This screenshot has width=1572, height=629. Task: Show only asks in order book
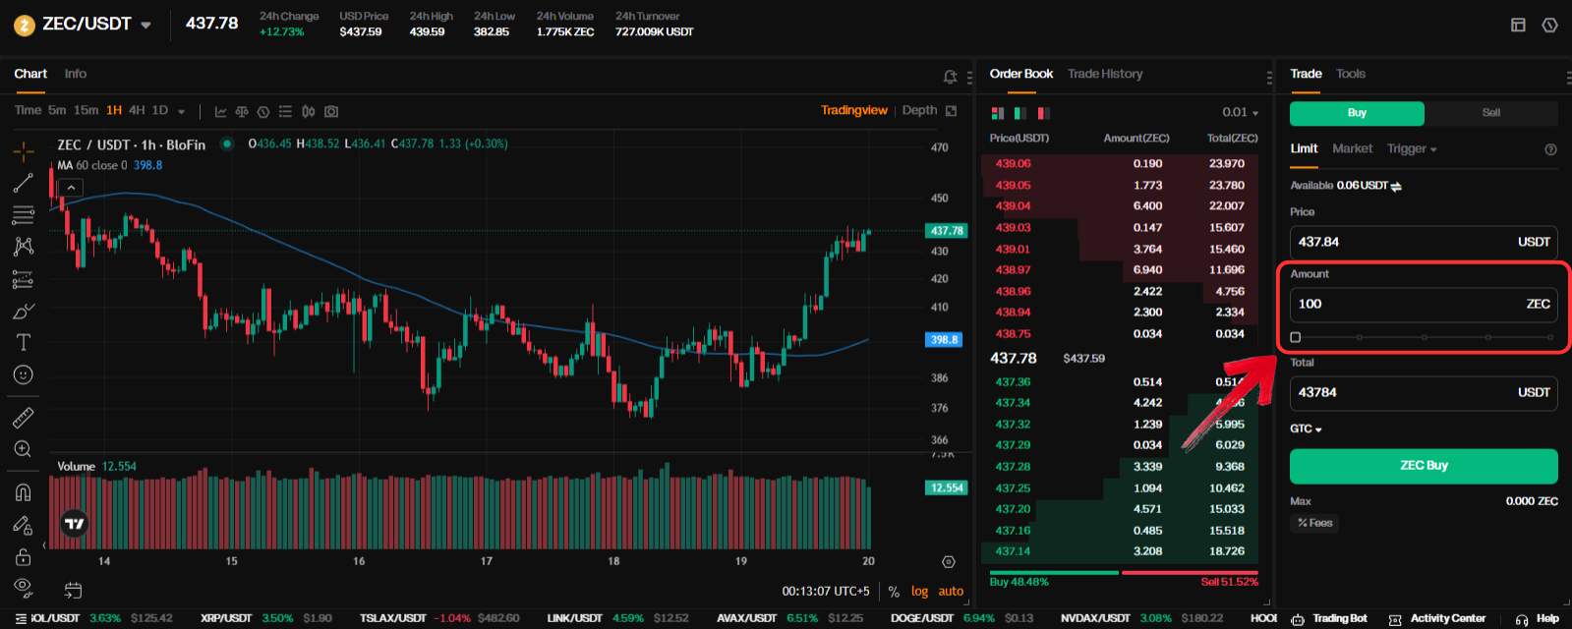[x=1043, y=113]
